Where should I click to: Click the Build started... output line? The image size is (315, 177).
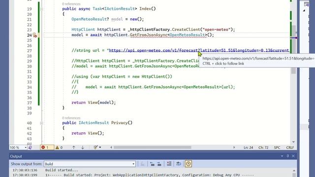(x=62, y=170)
